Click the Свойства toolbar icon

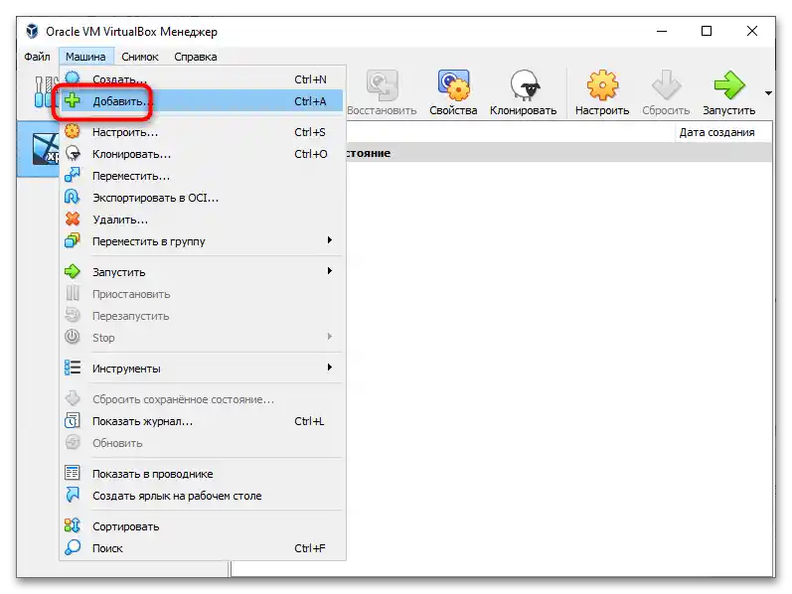pyautogui.click(x=453, y=85)
